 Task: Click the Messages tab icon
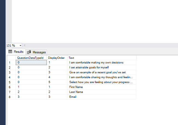(29, 52)
